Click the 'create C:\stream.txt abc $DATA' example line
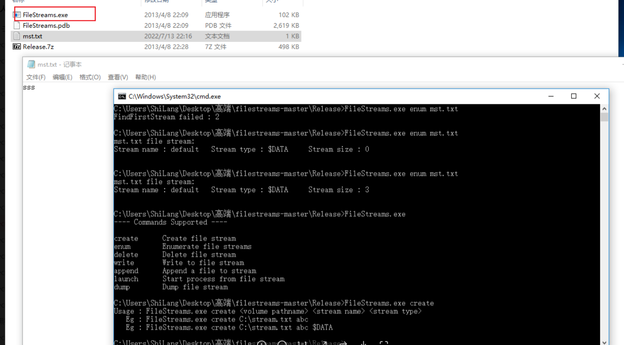 click(229, 328)
